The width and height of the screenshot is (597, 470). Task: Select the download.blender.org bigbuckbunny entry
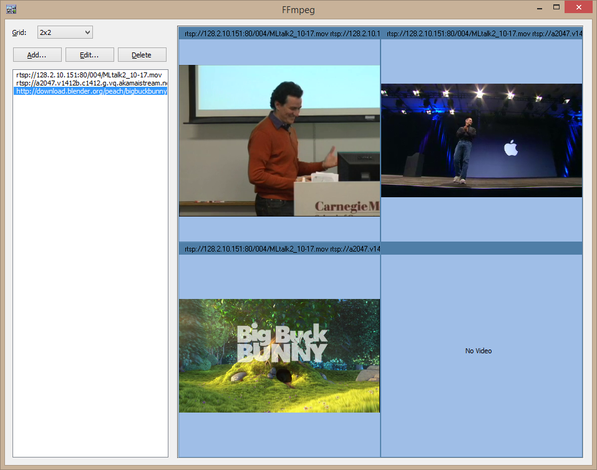[x=91, y=91]
